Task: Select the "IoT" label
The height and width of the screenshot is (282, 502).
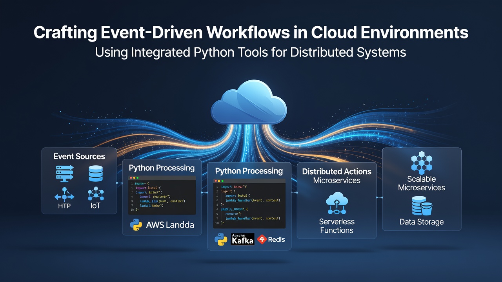Action: point(95,206)
